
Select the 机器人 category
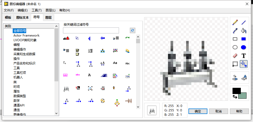coord(18,77)
